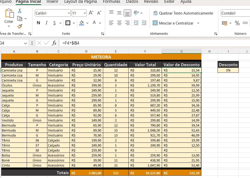Toggle italic I formatting
This screenshot has height=178, width=250.
[x=47, y=23]
